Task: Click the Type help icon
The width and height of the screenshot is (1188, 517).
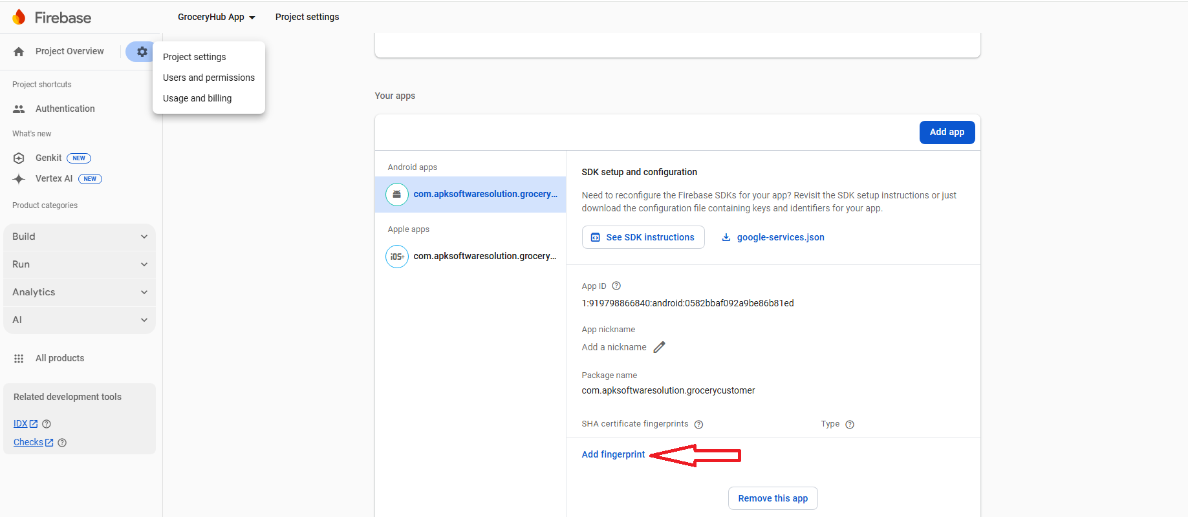Action: coord(850,425)
